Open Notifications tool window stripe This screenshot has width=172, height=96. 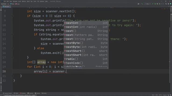click(x=171, y=17)
